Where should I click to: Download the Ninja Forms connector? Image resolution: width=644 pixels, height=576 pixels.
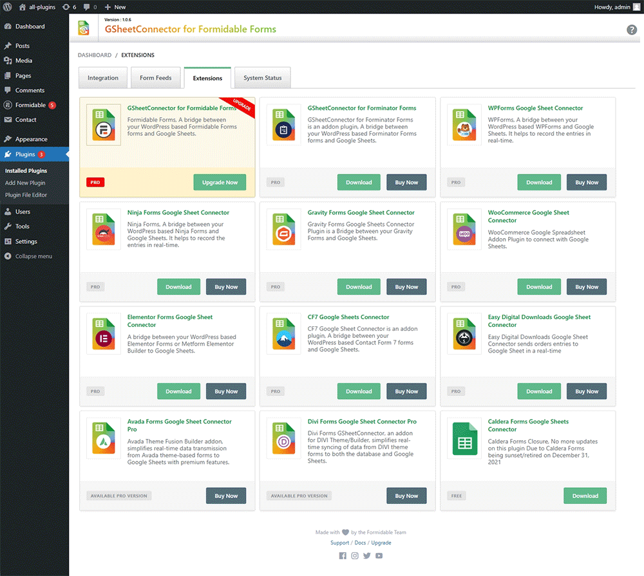tap(178, 287)
